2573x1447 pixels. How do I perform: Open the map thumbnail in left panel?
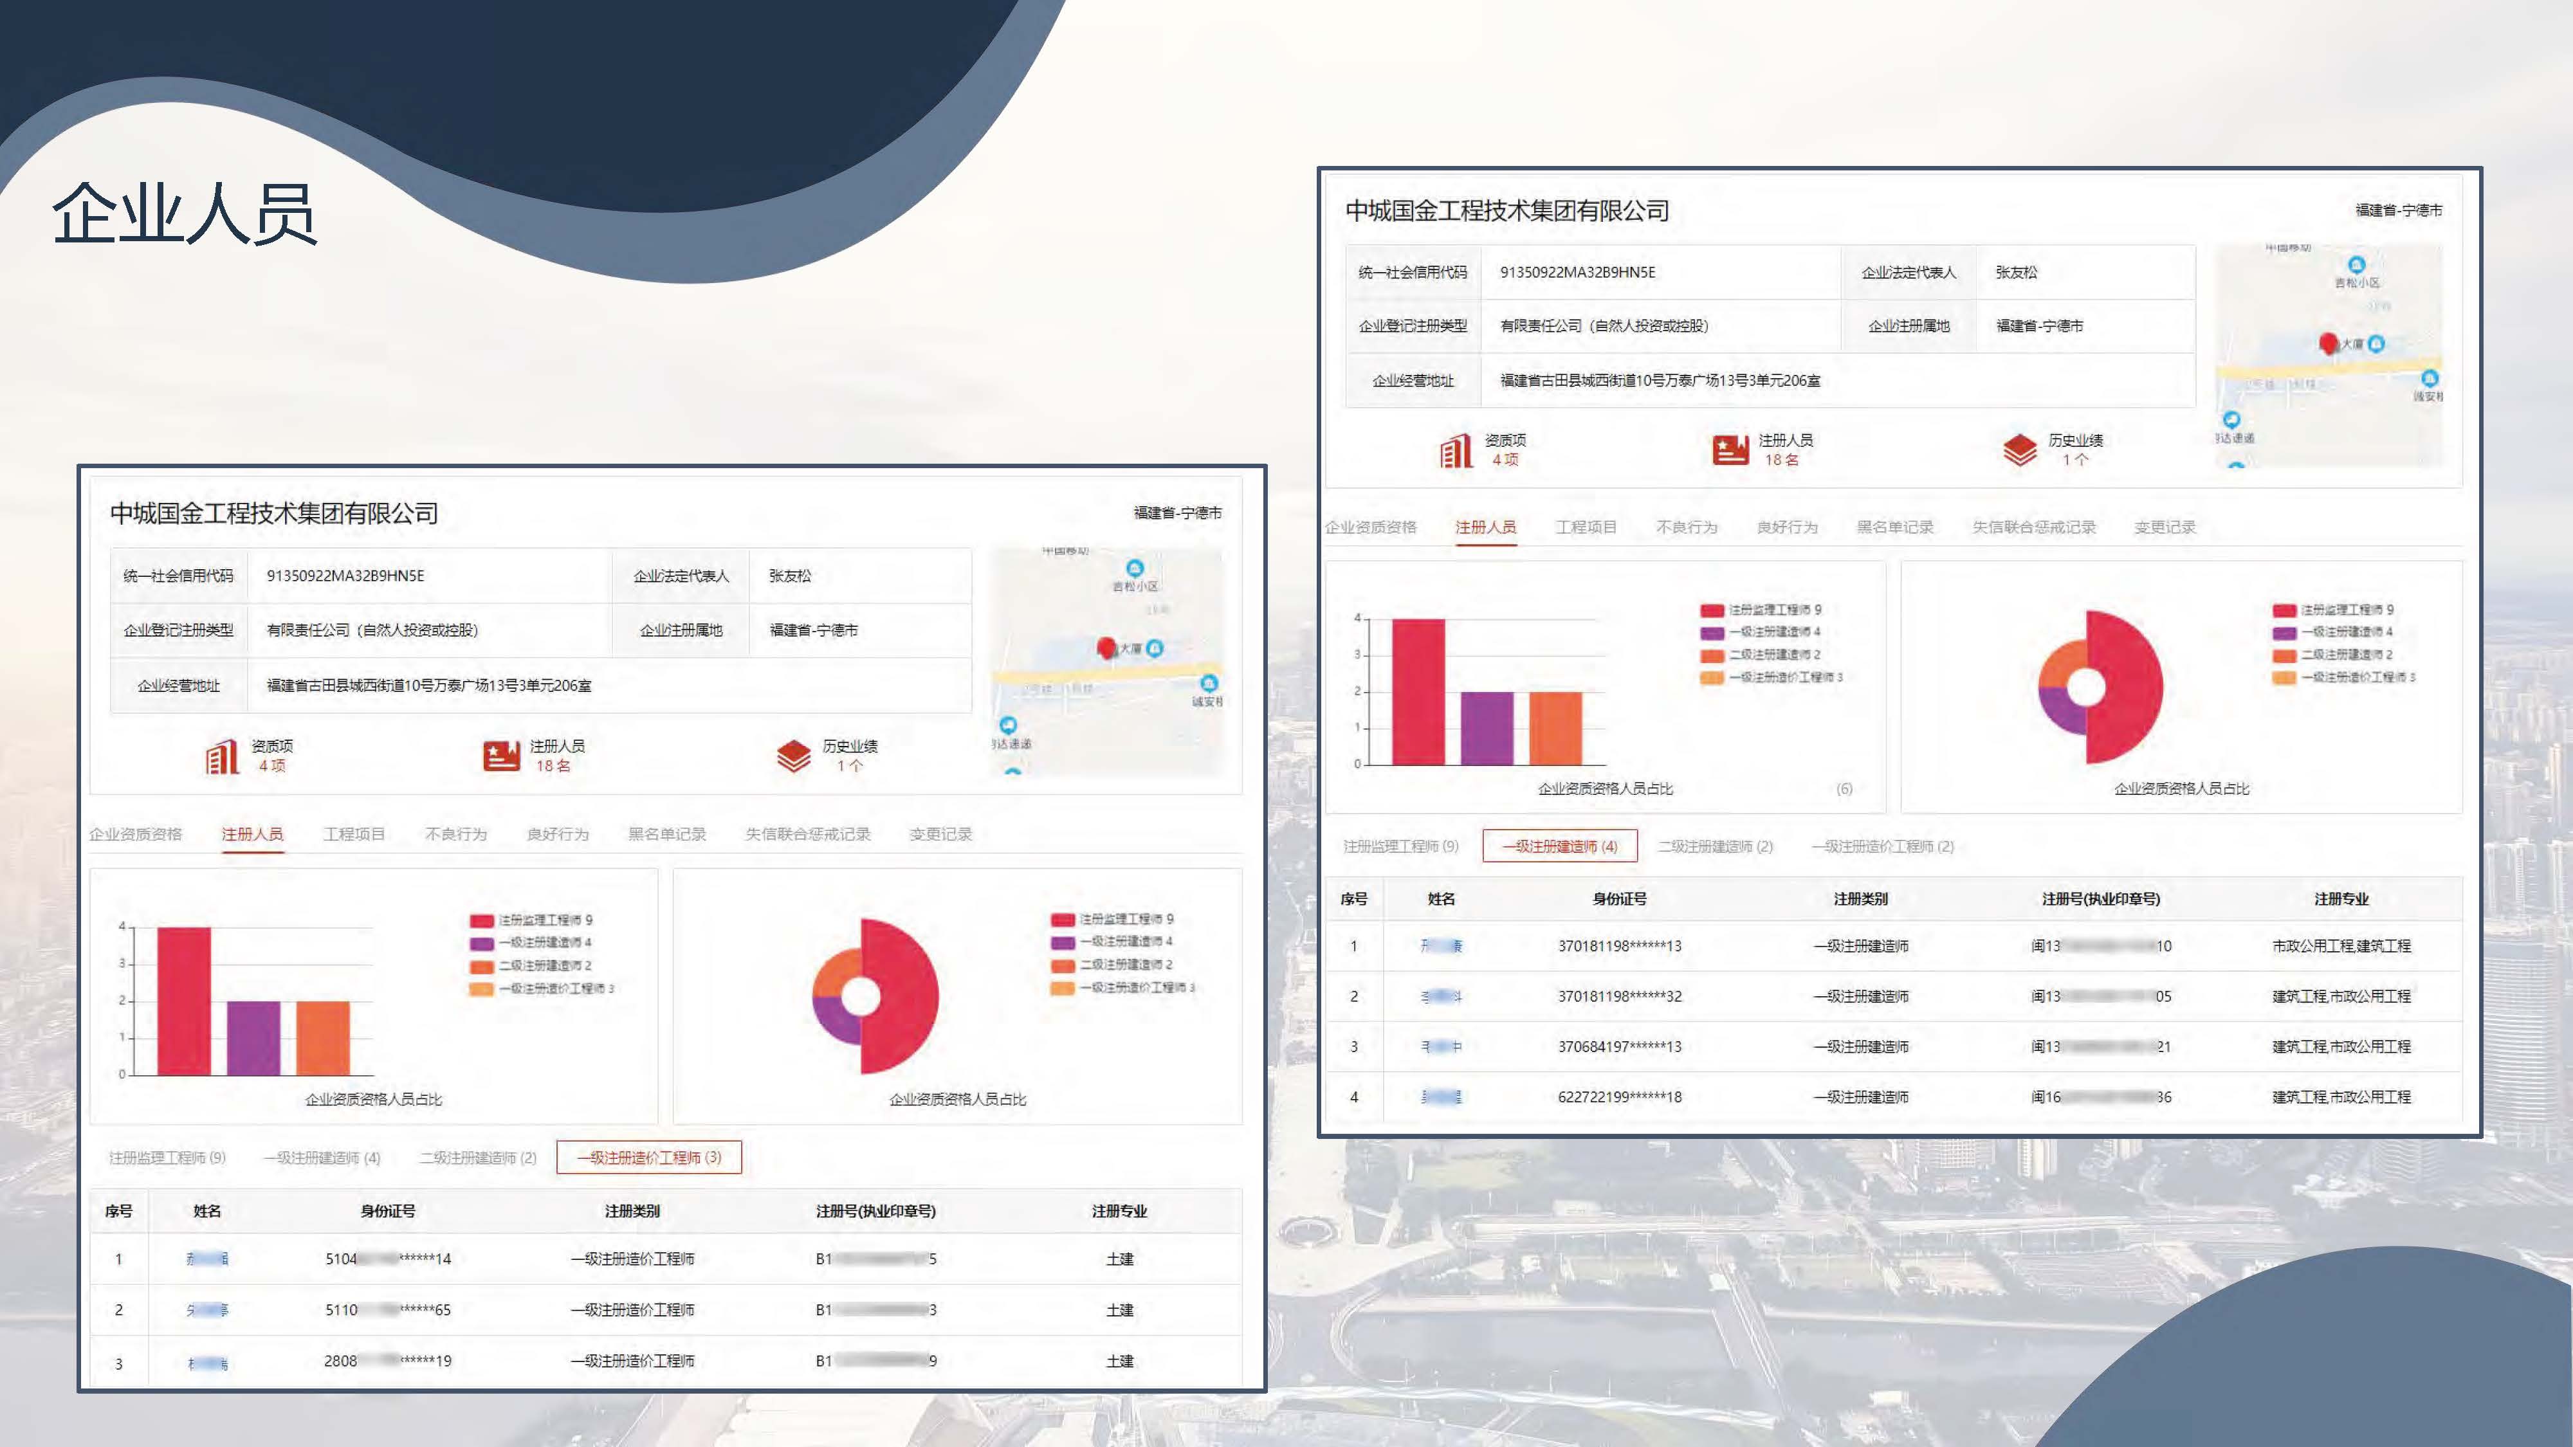click(x=1106, y=661)
